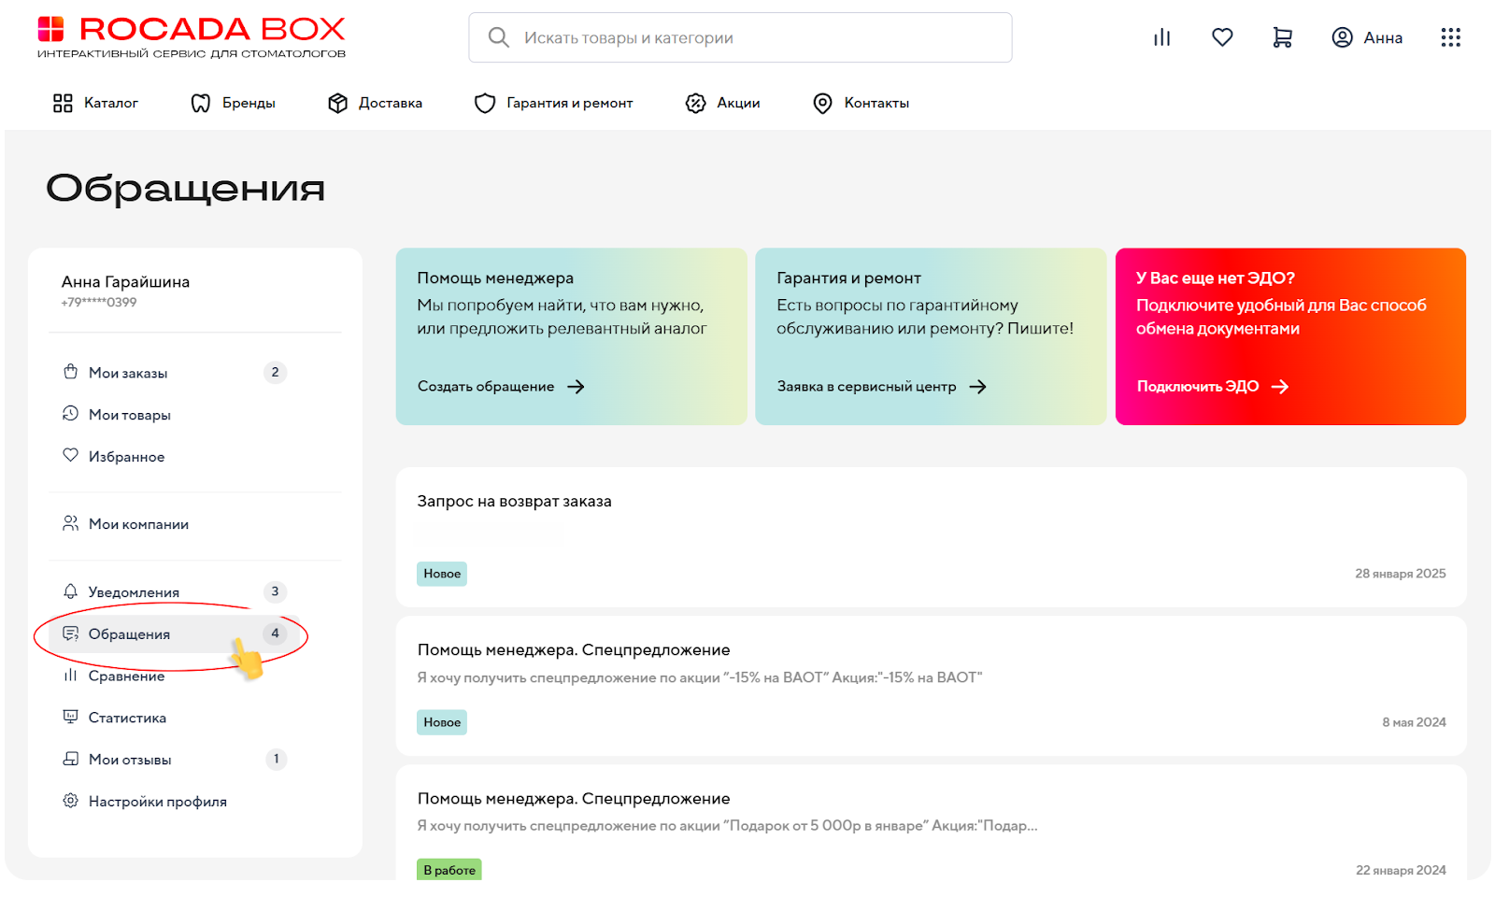Click the Мои заказы count badge 2
The image size is (1495, 911).
[275, 372]
